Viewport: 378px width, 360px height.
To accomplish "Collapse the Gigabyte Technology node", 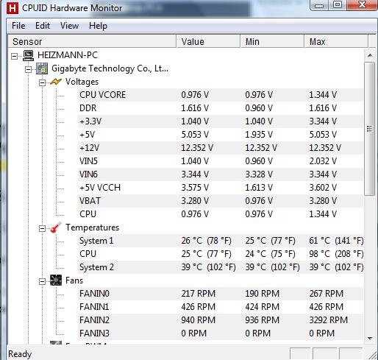I will pyautogui.click(x=28, y=69).
